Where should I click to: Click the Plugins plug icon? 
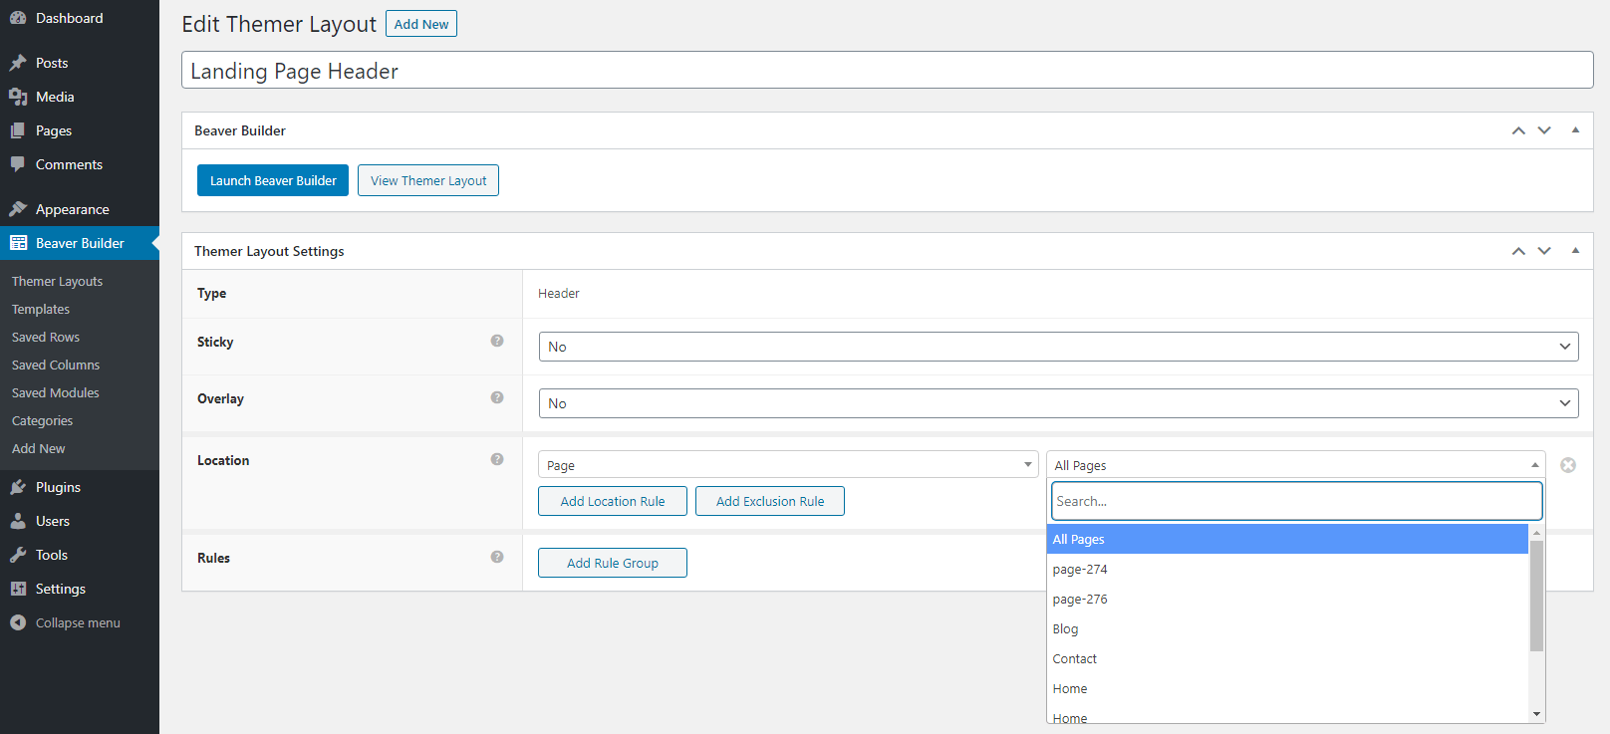tap(18, 487)
